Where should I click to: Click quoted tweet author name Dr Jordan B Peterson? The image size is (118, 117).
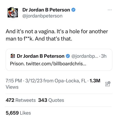pyautogui.click(x=41, y=56)
